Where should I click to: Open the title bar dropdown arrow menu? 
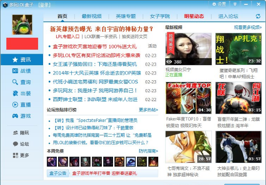click(x=234, y=4)
